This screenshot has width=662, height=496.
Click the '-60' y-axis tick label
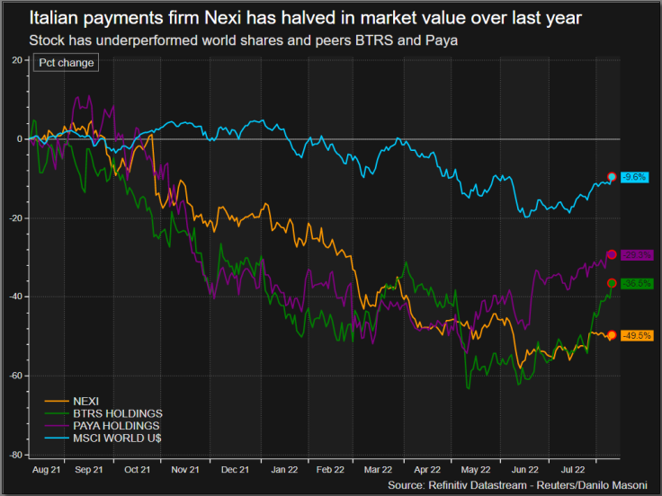tap(16, 376)
